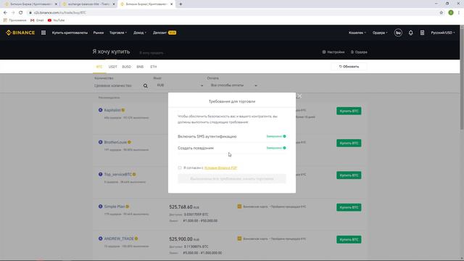Select the BTC tab
This screenshot has width=464, height=261.
[99, 67]
